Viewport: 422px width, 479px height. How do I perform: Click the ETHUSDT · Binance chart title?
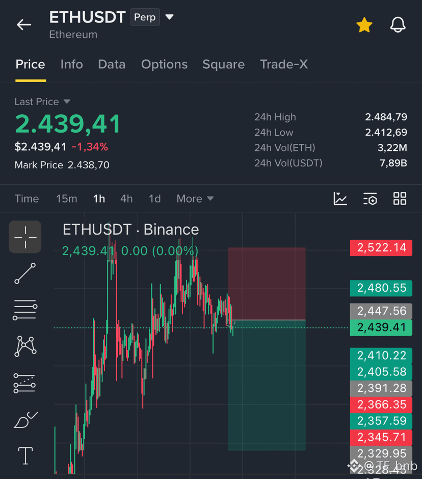130,230
